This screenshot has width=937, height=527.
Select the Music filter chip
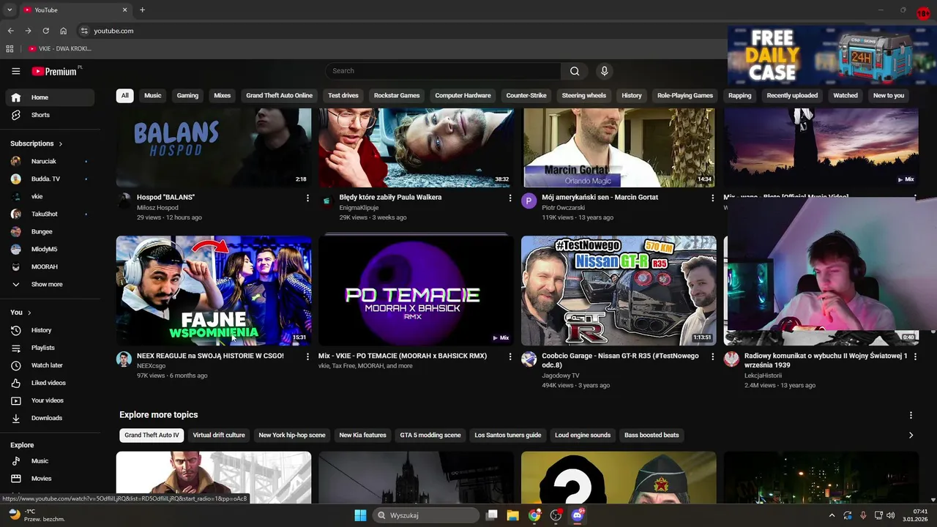click(152, 96)
